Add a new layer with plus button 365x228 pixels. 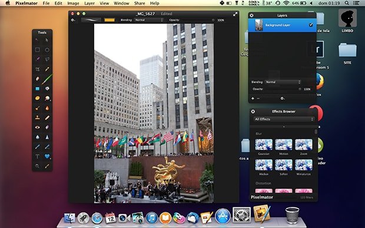(x=253, y=99)
